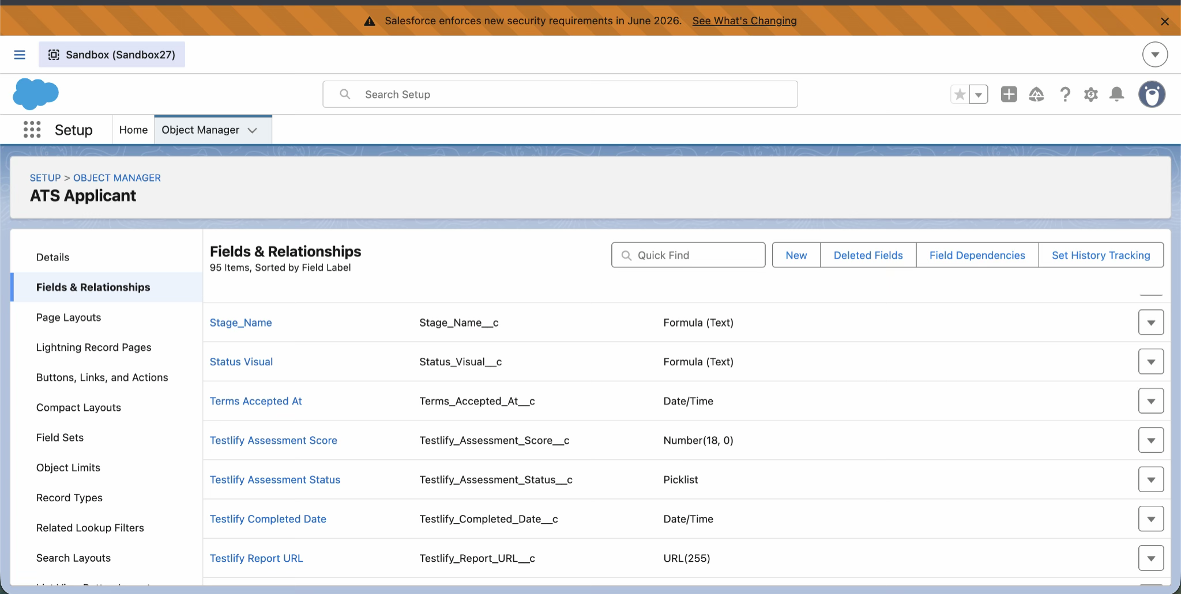1181x594 pixels.
Task: Open Field Sets in the sidebar
Action: [60, 437]
